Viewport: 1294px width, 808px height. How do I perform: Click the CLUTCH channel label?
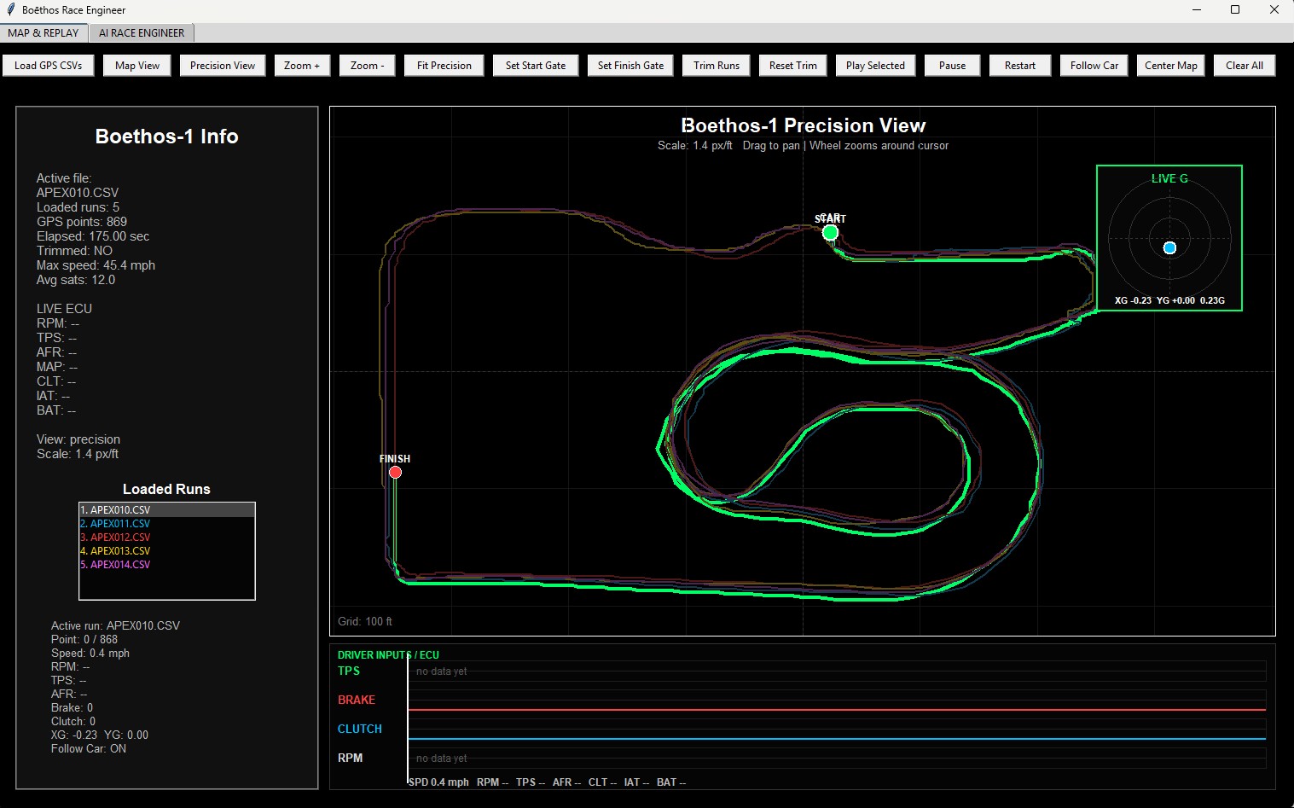[x=360, y=729]
